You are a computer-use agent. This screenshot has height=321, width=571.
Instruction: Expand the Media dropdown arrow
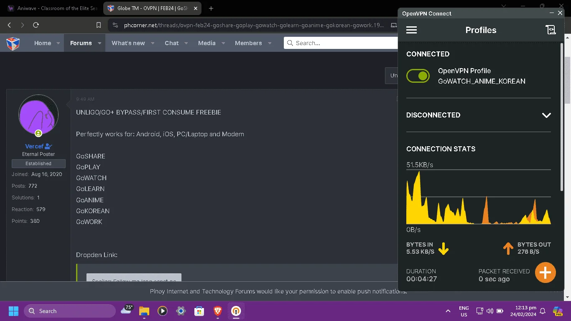click(223, 43)
